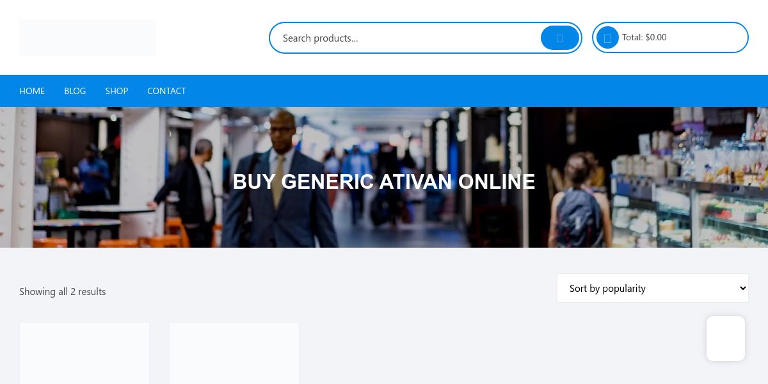Click the blue search submit button

point(560,38)
